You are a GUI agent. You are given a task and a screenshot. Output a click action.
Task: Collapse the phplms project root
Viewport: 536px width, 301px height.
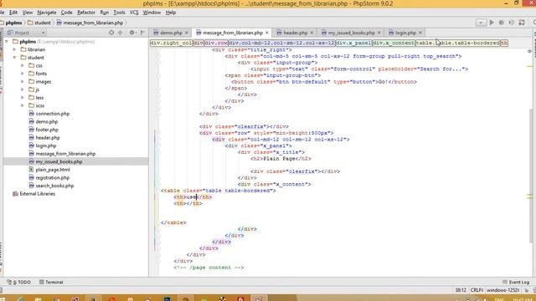[x=7, y=42]
